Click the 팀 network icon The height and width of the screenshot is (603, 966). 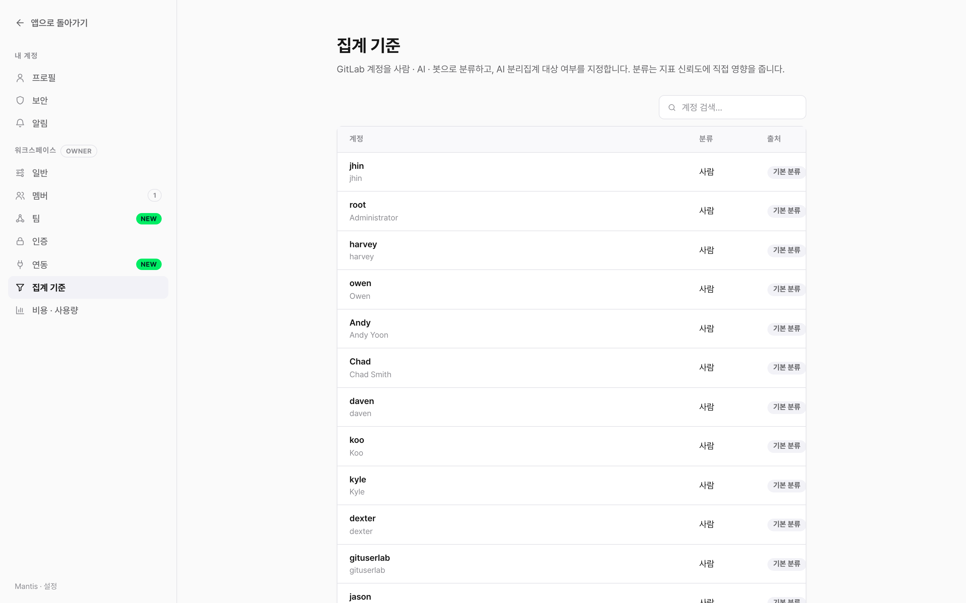pyautogui.click(x=20, y=218)
